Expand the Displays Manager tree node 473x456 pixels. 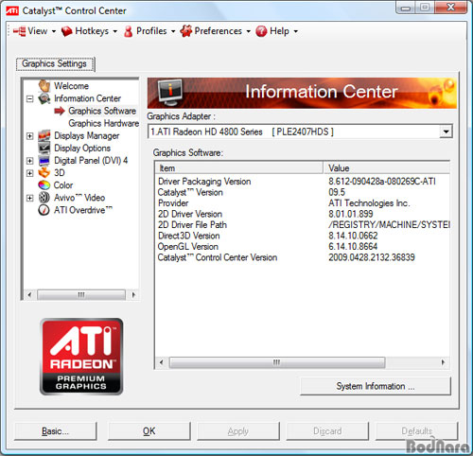pyautogui.click(x=29, y=136)
